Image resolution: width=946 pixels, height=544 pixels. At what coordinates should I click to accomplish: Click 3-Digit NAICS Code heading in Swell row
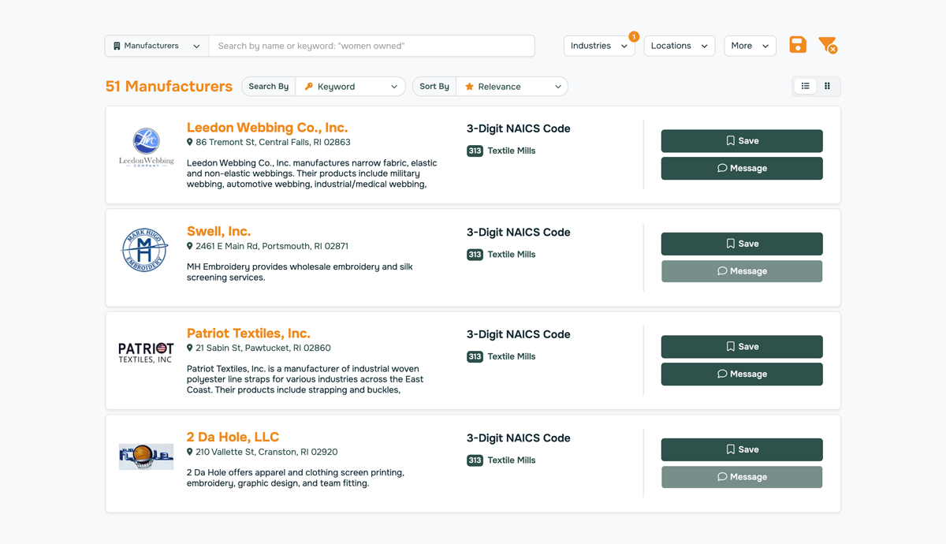click(518, 233)
